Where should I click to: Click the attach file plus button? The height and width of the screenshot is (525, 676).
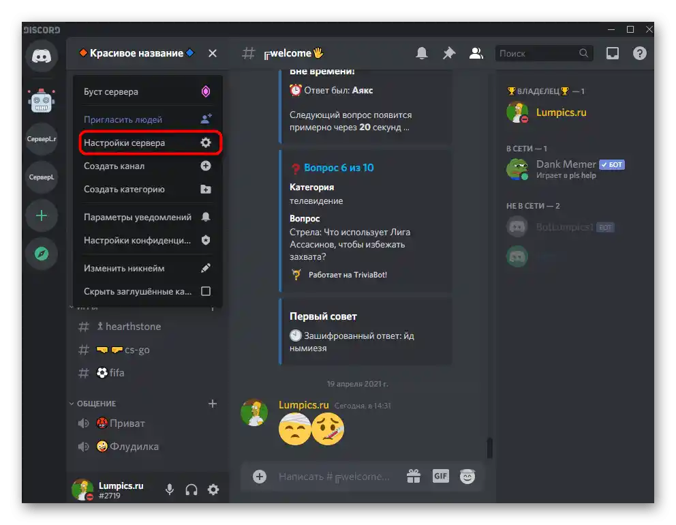(260, 477)
